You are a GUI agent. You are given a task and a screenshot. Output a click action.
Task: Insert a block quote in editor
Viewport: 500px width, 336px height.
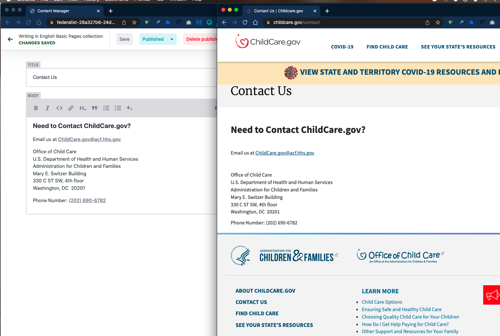94,108
